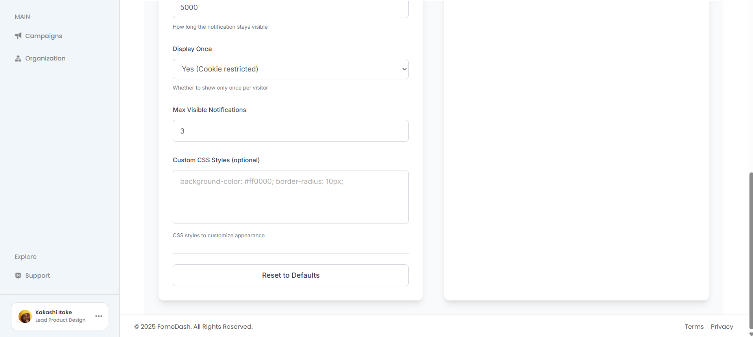The width and height of the screenshot is (753, 337).
Task: Click Kakashi Itake's avatar picture
Action: [25, 316]
